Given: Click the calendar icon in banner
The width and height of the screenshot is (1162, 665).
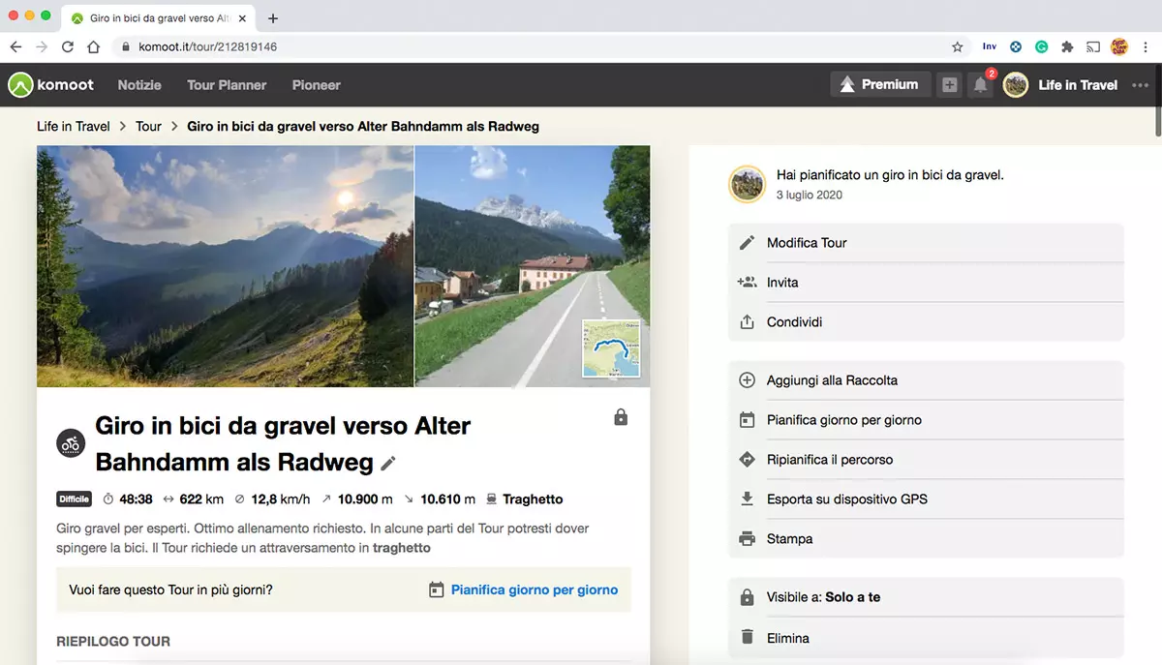Looking at the screenshot, I should coord(436,589).
